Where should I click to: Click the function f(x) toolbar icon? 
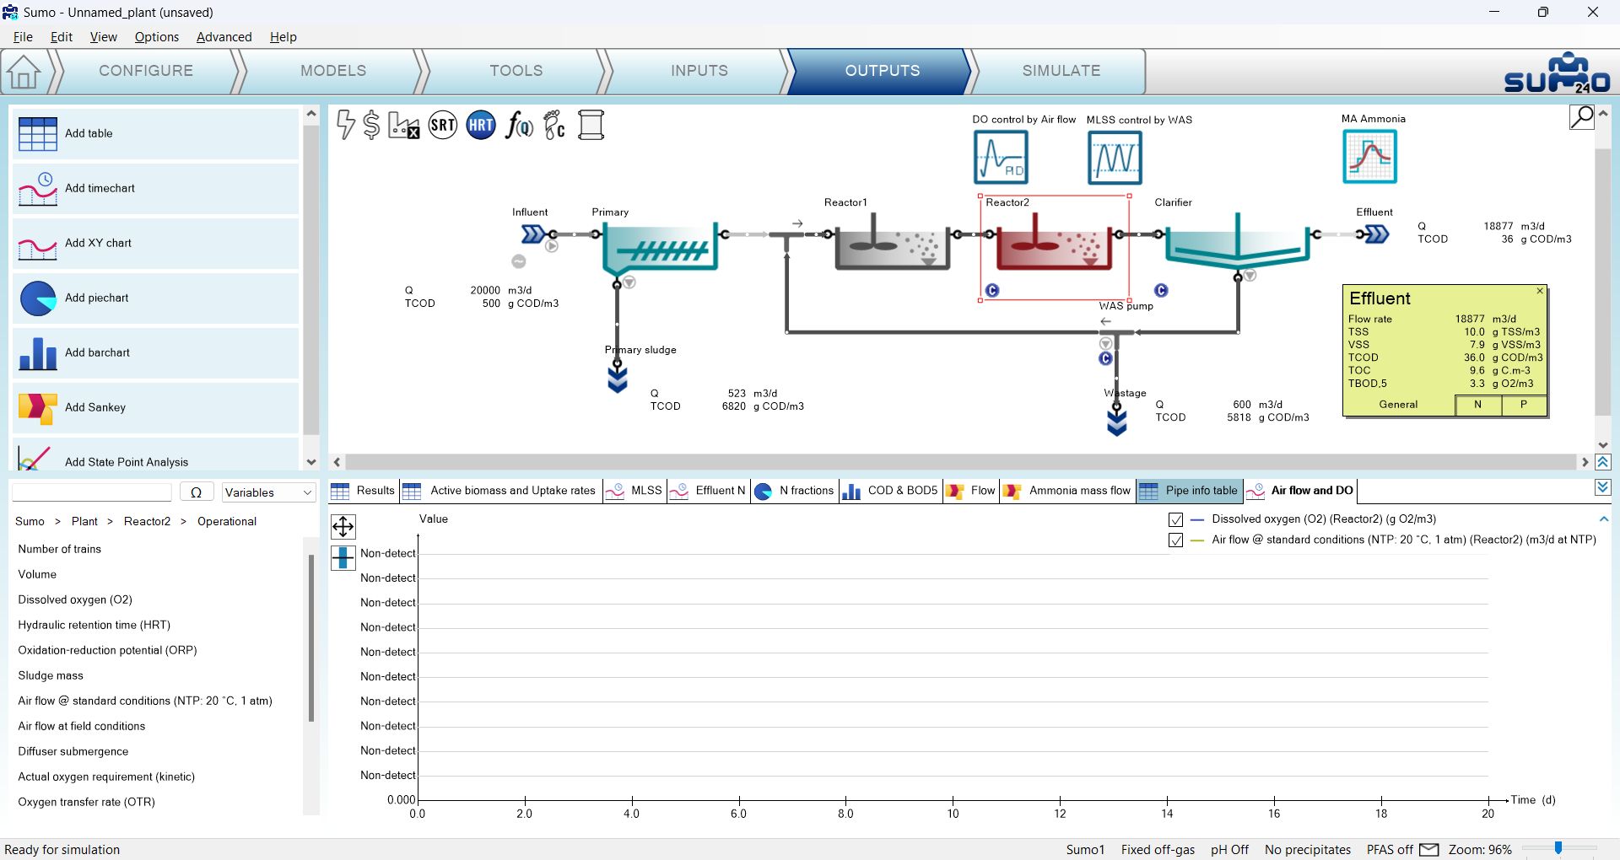point(519,126)
